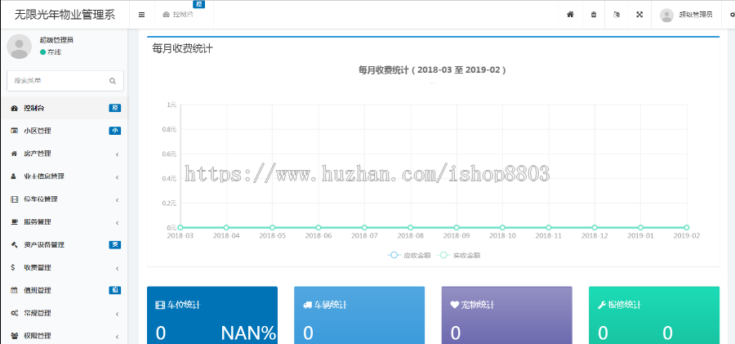Click the gears icon beside 常规管理
Viewport: 735px width, 344px height.
pyautogui.click(x=14, y=313)
